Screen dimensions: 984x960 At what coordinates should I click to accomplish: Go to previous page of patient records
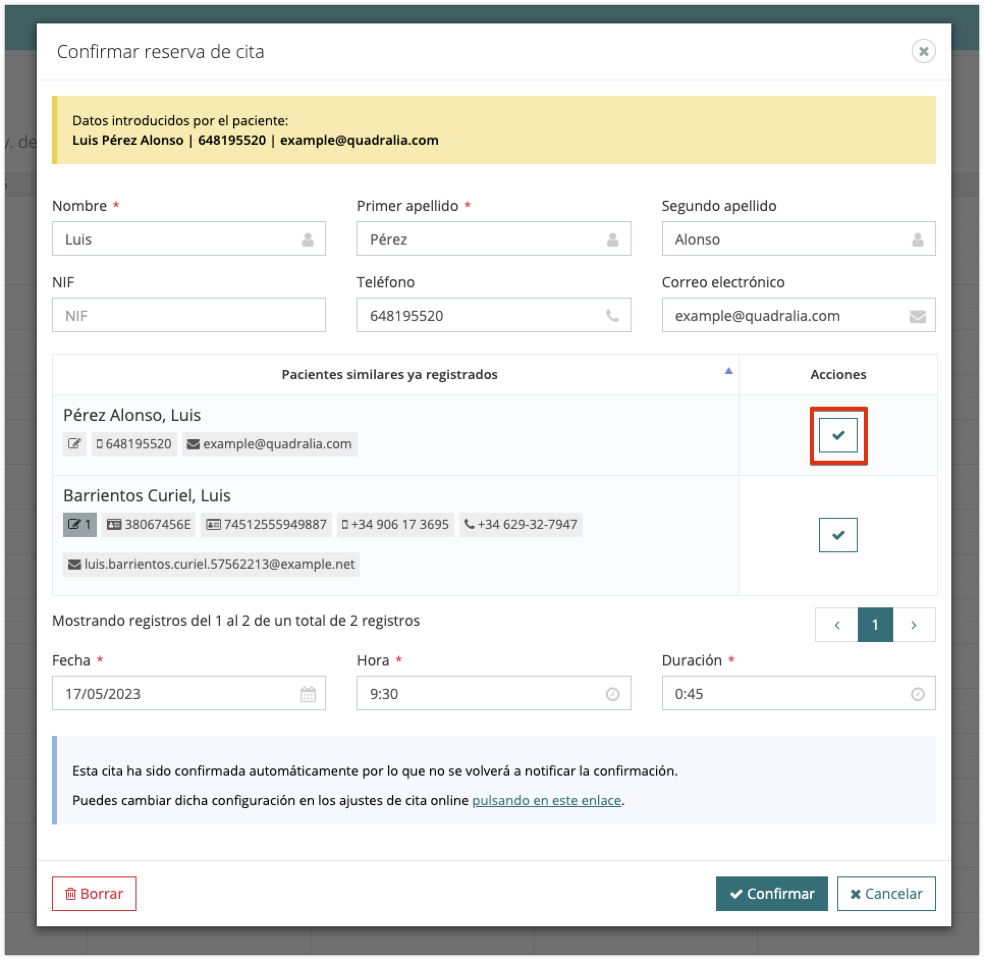pyautogui.click(x=837, y=625)
